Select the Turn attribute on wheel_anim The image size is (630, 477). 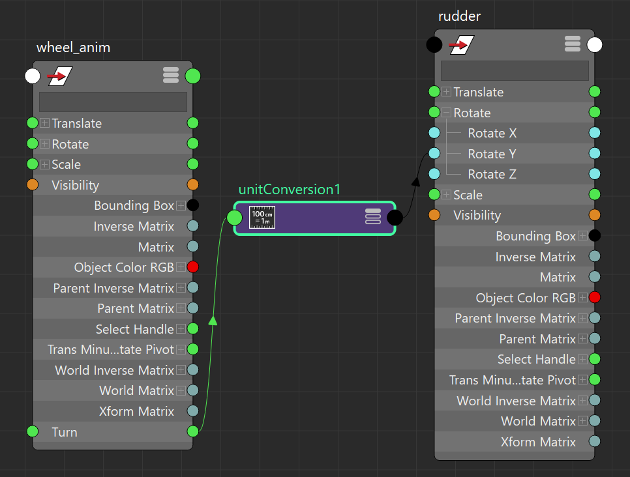coord(65,432)
